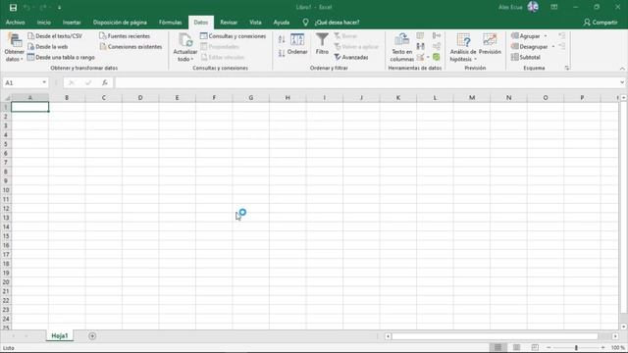Open the Previsión sheet tool
Viewport: 628px width, 353px height.
(490, 44)
